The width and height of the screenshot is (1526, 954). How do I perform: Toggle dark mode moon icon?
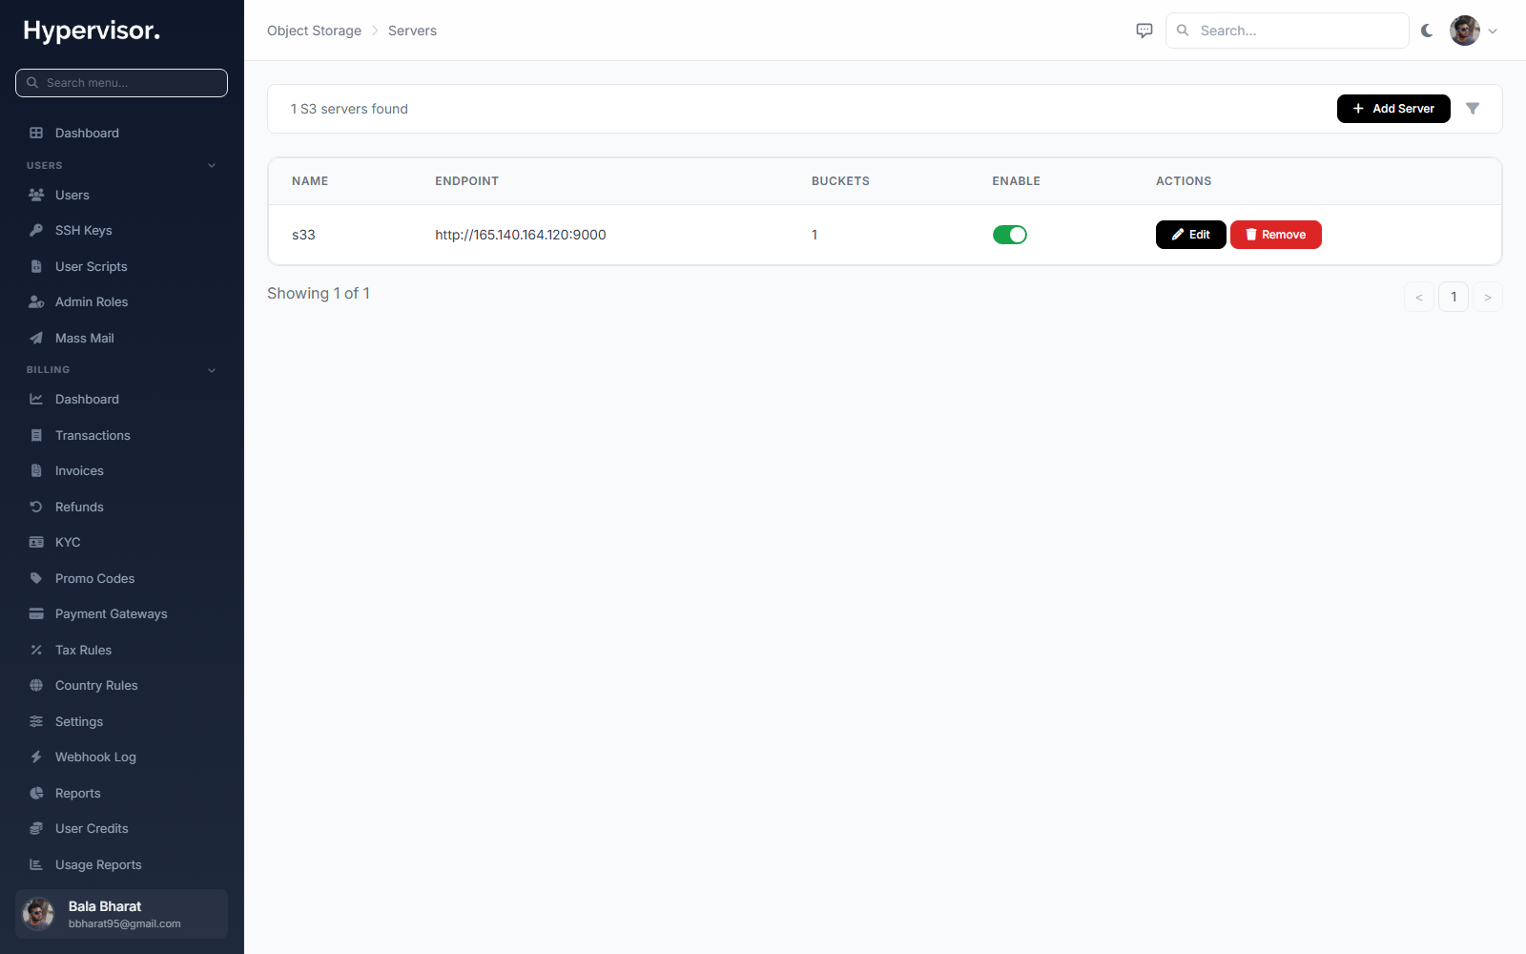click(x=1427, y=31)
